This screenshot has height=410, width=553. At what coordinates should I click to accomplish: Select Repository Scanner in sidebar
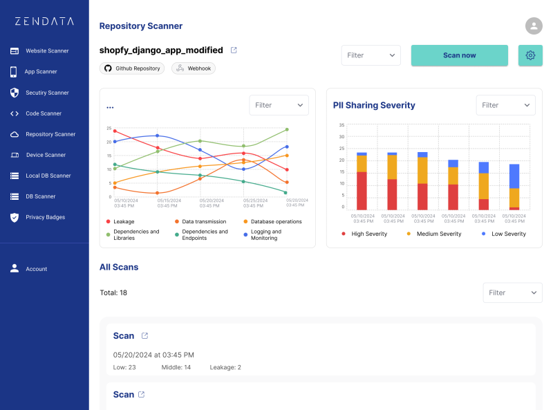coord(50,134)
